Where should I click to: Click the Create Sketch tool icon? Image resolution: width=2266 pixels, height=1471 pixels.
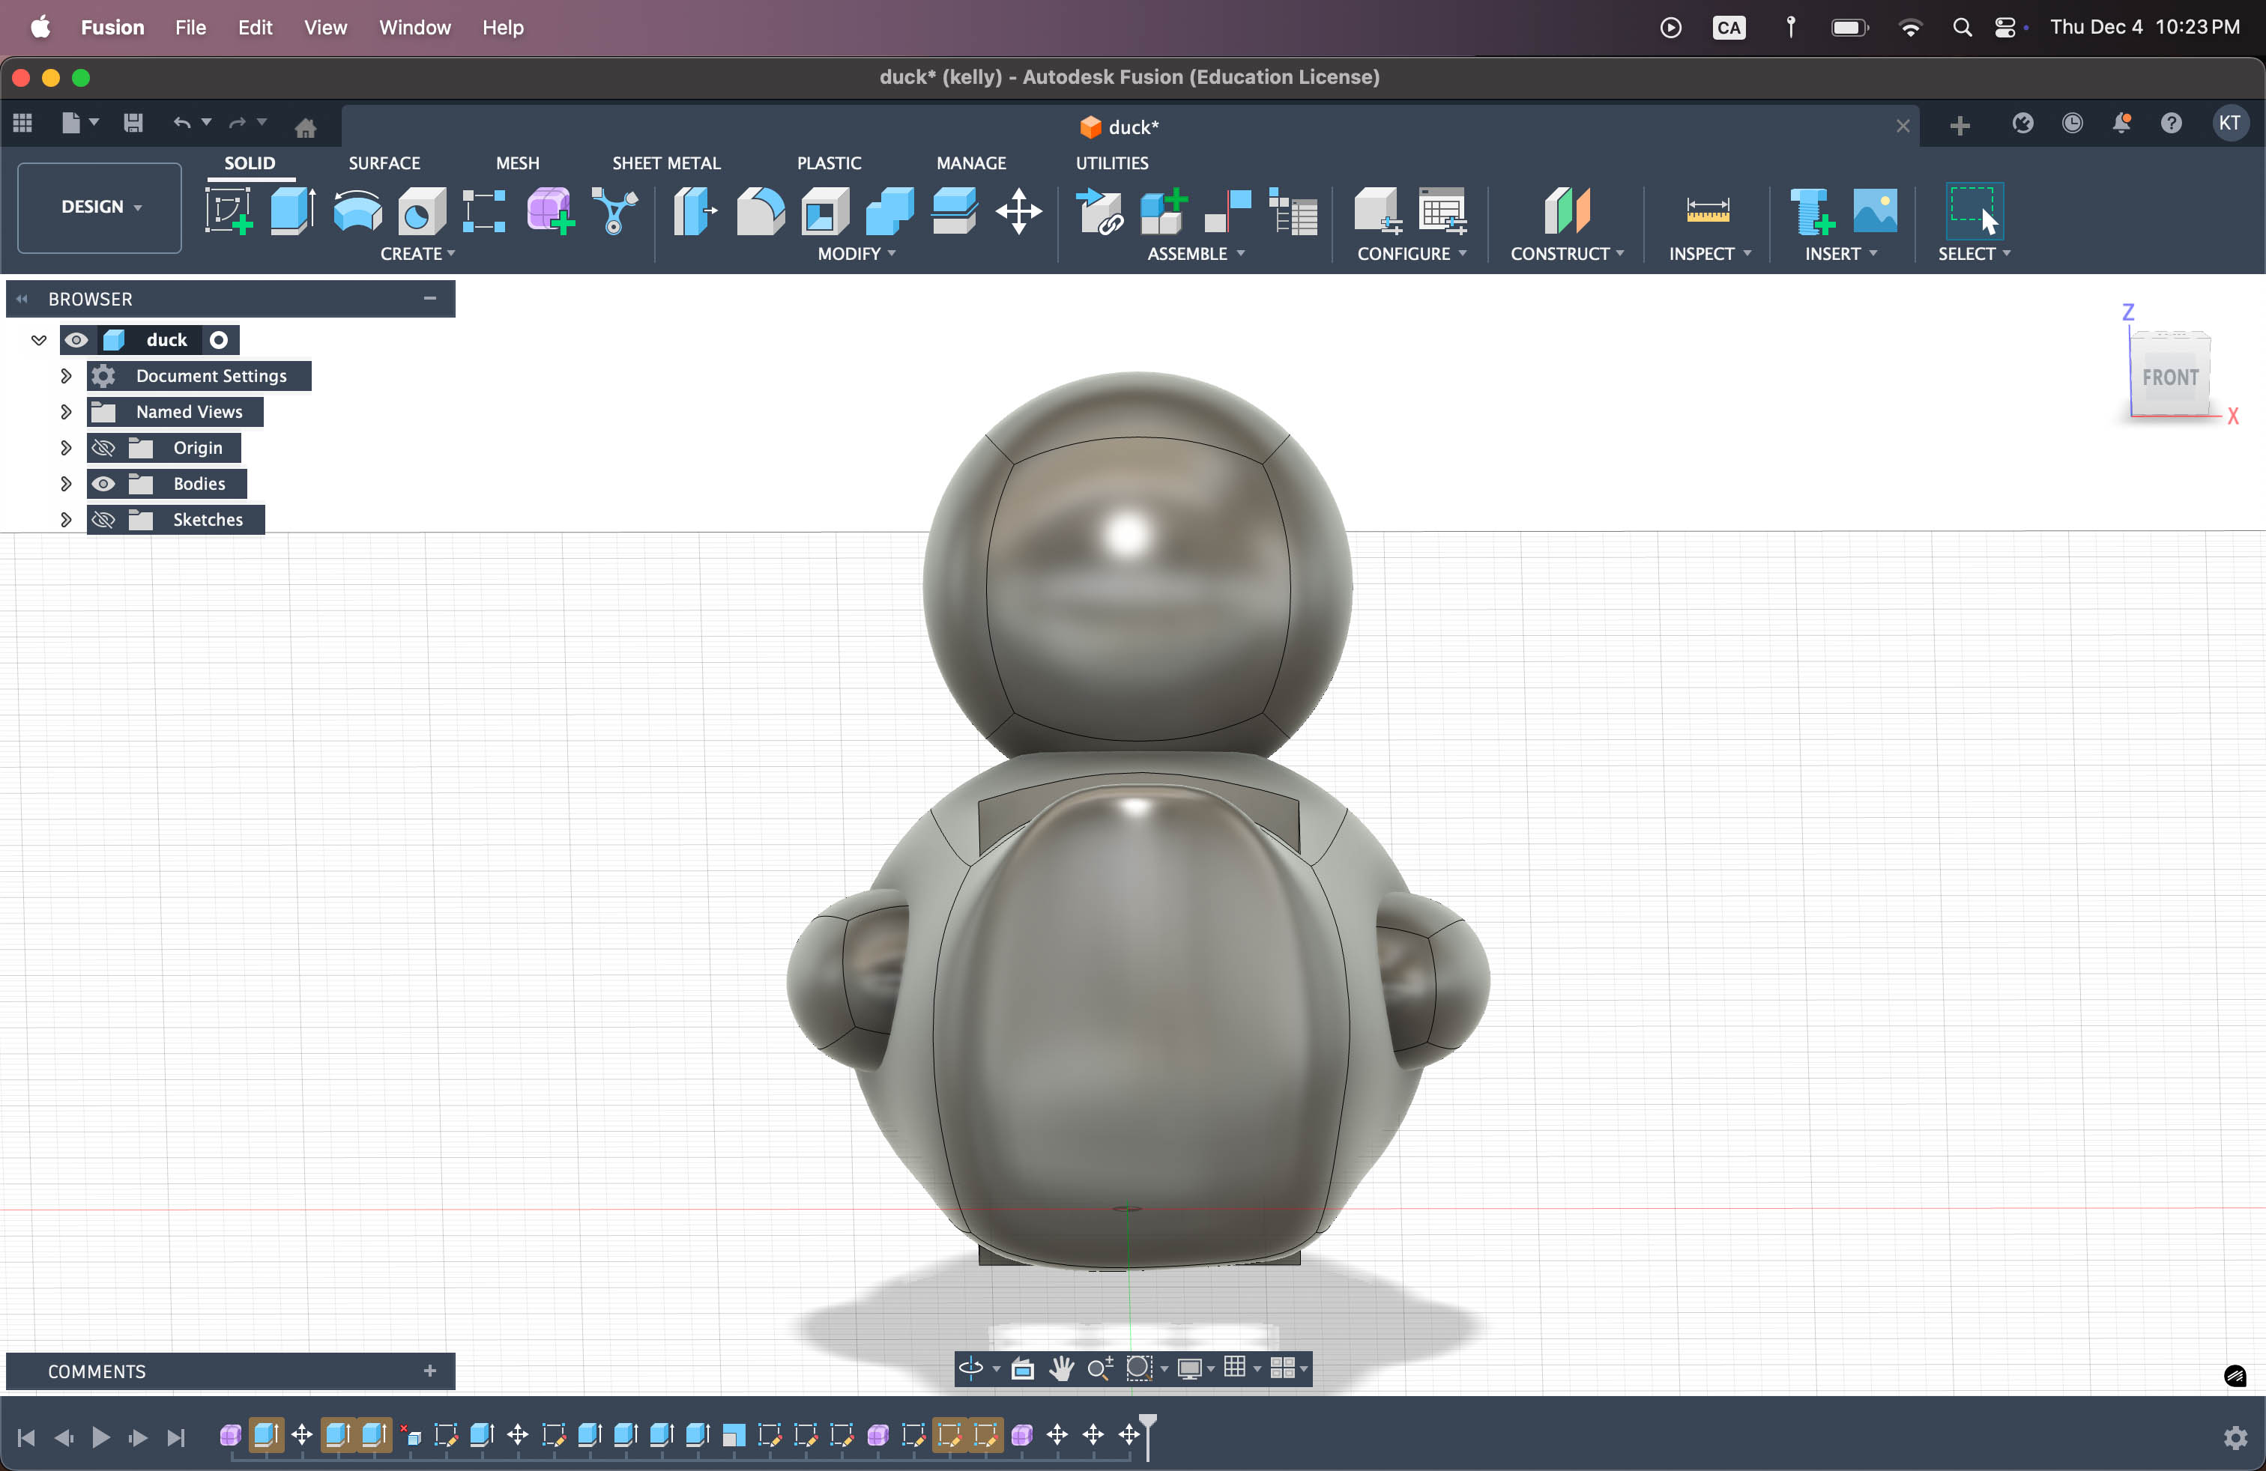tap(229, 210)
